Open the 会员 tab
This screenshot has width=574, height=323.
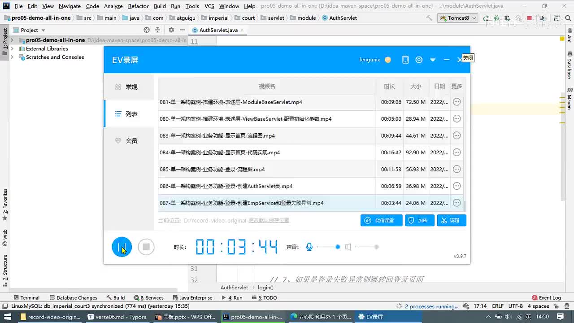pos(129,141)
